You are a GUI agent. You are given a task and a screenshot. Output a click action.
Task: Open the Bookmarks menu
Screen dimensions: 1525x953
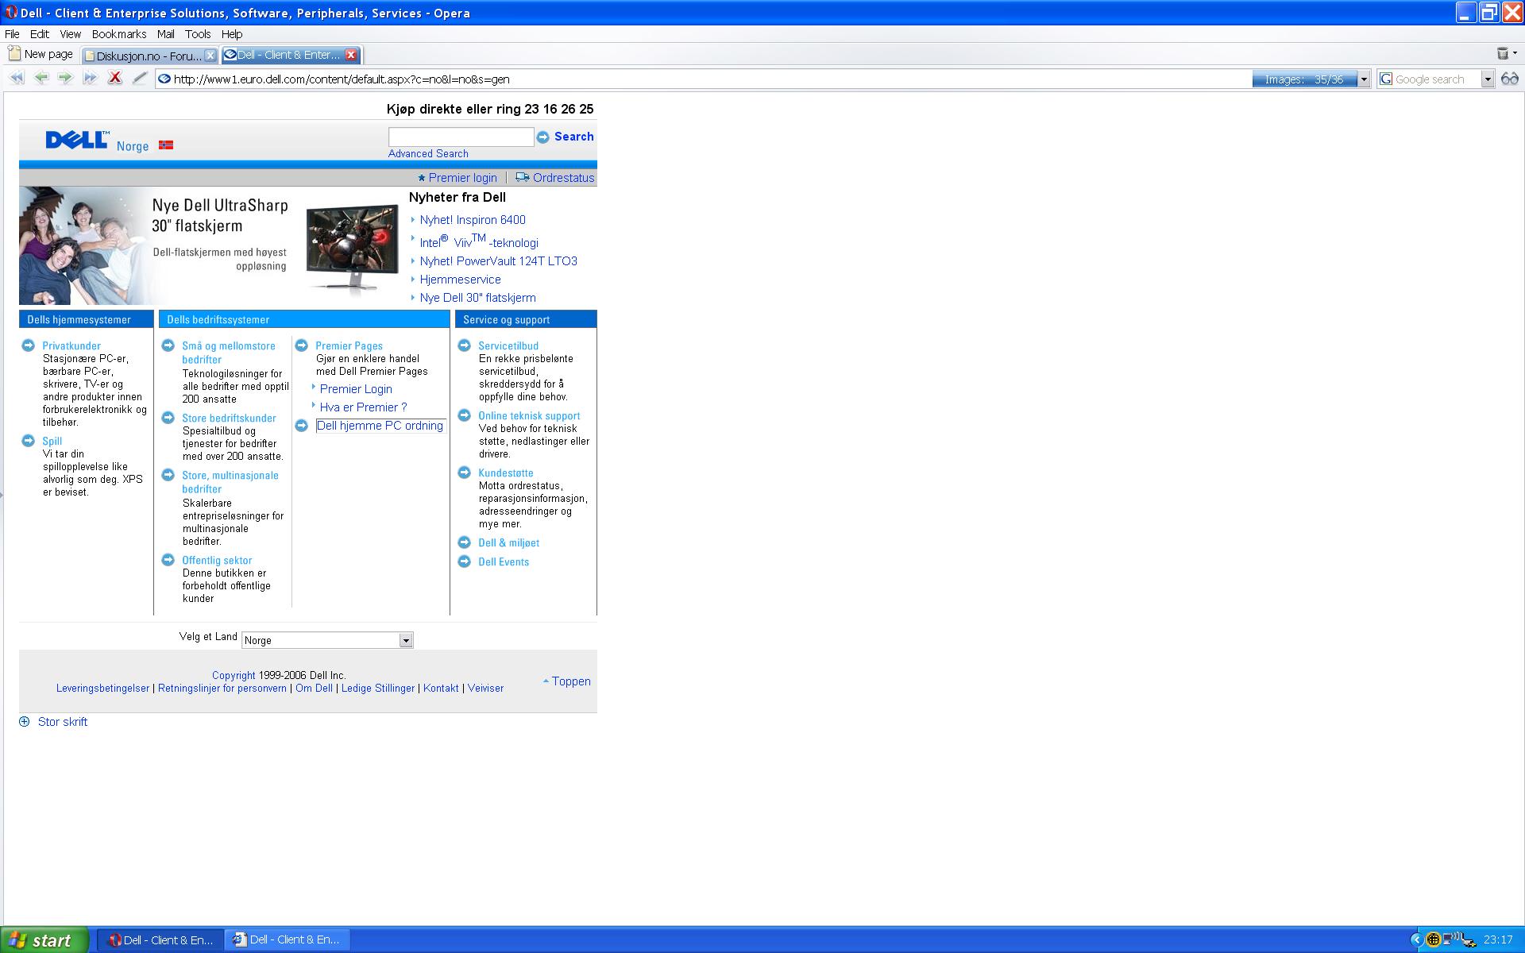click(119, 34)
